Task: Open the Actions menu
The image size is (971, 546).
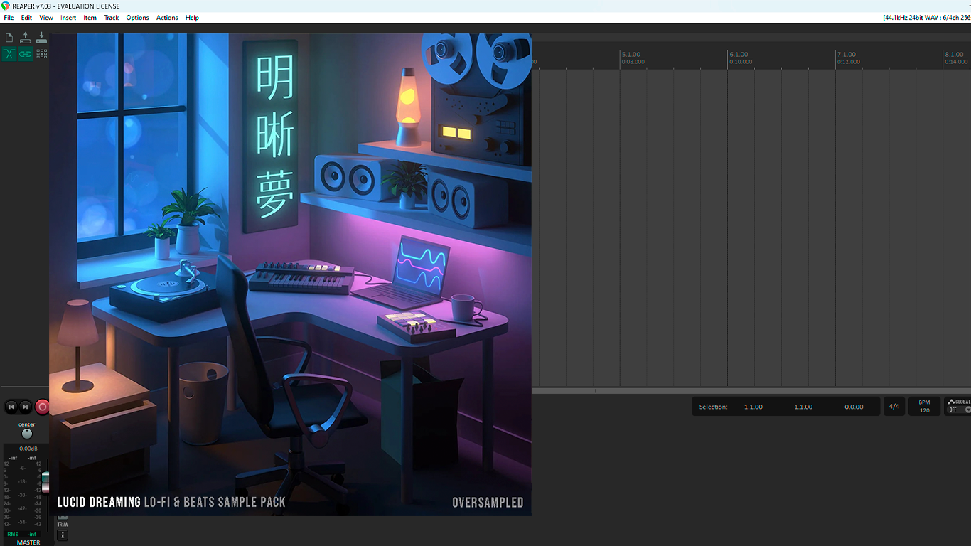Action: click(x=167, y=18)
